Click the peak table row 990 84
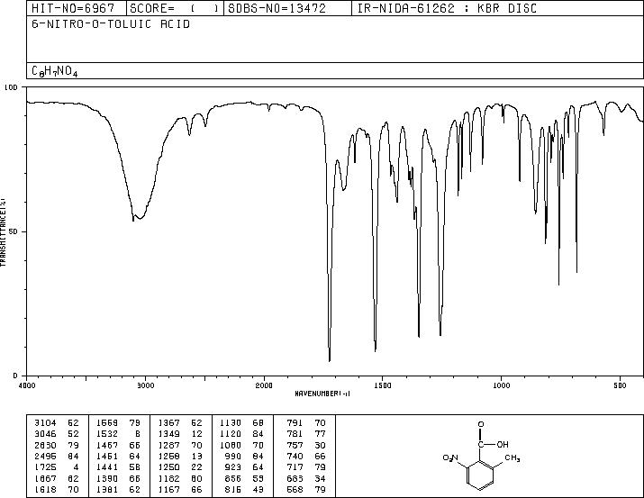Image resolution: width=644 pixels, height=498 pixels. point(244,456)
